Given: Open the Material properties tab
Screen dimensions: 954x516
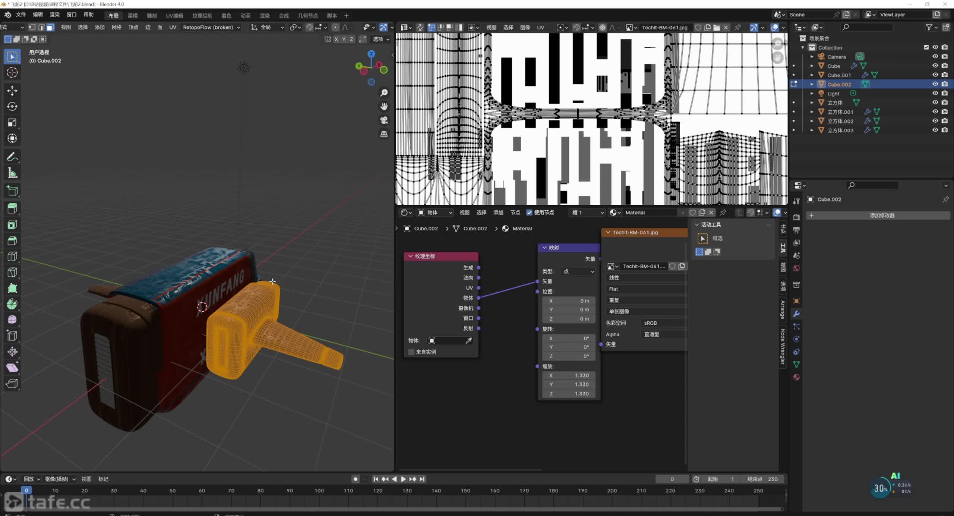Looking at the screenshot, I should pyautogui.click(x=796, y=377).
